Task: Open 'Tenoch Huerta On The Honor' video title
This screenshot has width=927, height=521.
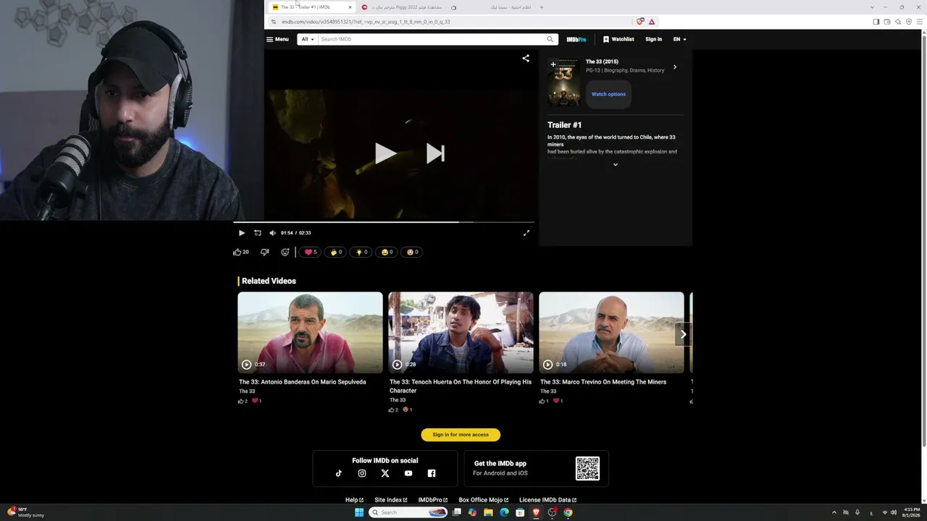Action: 461,386
